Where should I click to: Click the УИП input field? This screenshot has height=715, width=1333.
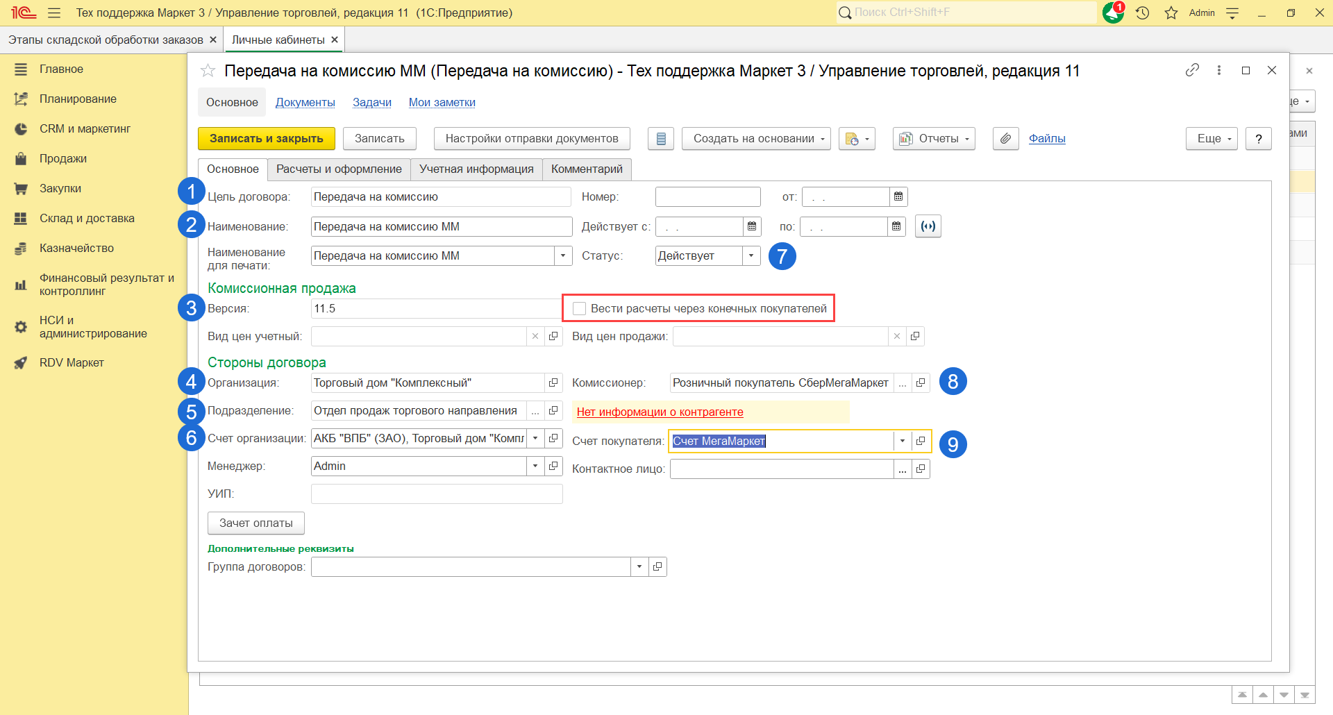[x=437, y=494]
